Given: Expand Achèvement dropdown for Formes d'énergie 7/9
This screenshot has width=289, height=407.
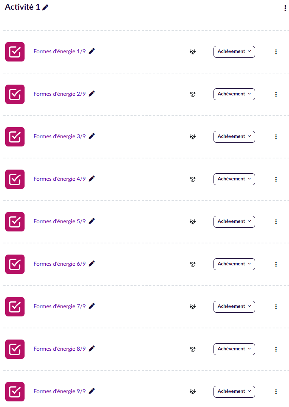Looking at the screenshot, I should [234, 307].
